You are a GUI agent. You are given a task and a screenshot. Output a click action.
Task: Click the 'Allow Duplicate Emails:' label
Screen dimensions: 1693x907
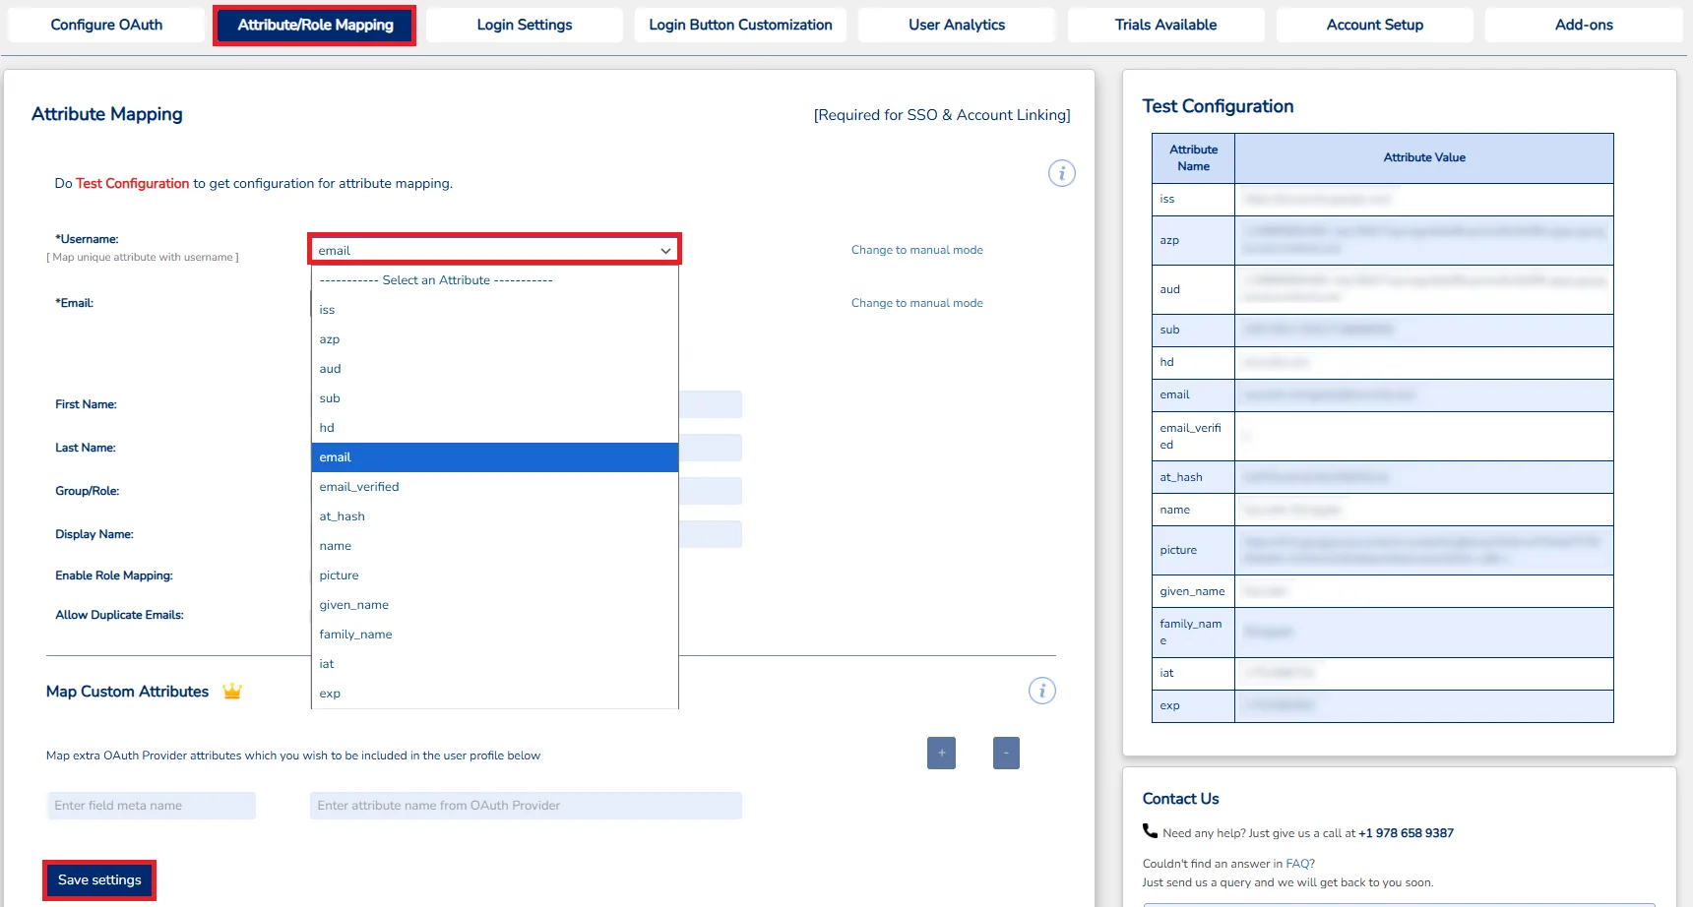[x=119, y=615]
